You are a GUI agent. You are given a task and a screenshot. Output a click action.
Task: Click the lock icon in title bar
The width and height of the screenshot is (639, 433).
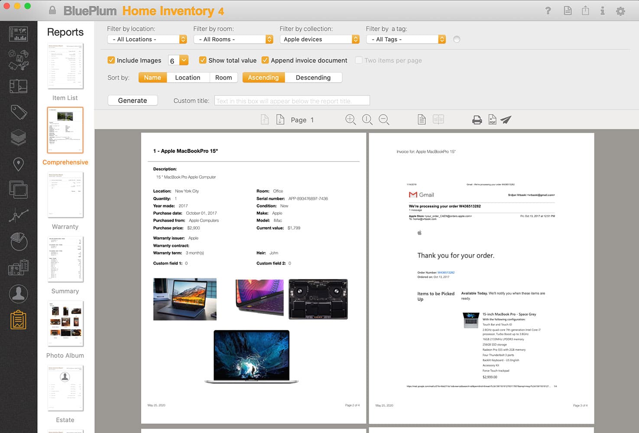52,10
